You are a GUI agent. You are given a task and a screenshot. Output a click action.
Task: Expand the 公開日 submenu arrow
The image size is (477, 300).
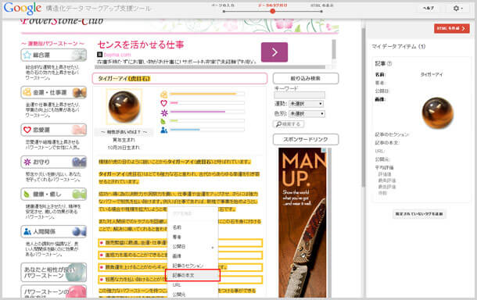click(x=213, y=247)
